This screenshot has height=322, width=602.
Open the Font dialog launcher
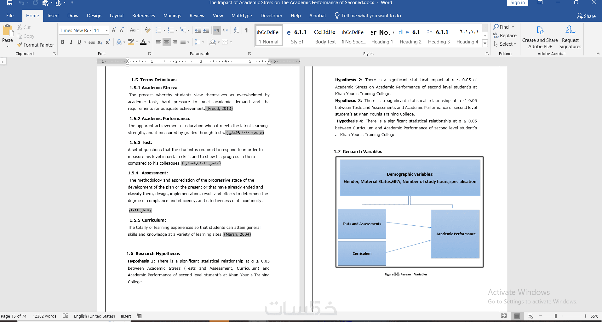click(x=150, y=54)
